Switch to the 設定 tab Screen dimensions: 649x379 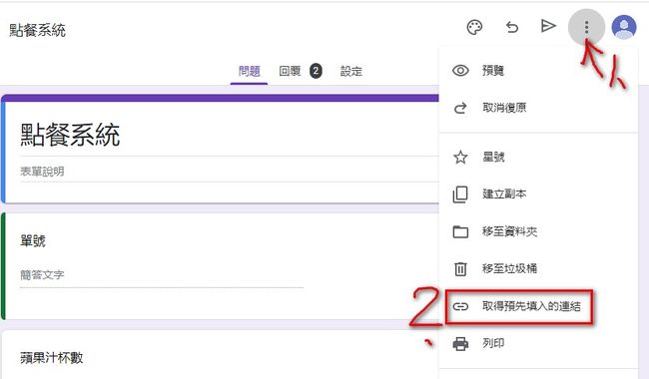click(x=351, y=71)
